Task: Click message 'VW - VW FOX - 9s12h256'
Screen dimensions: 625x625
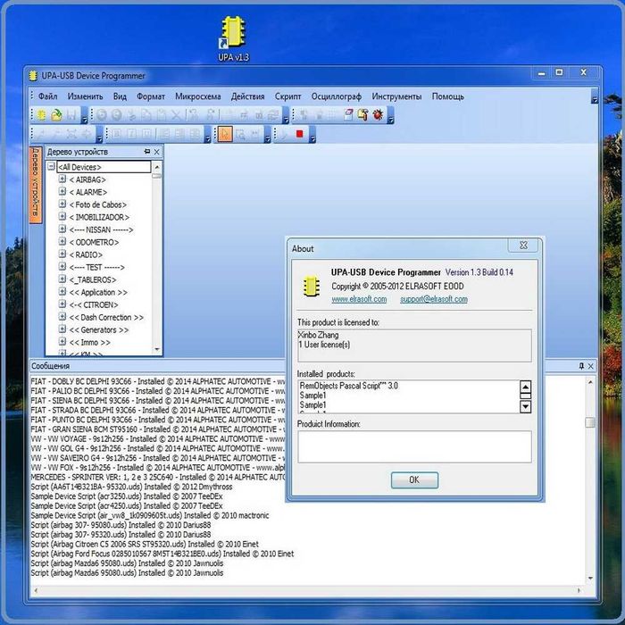Action: point(158,468)
